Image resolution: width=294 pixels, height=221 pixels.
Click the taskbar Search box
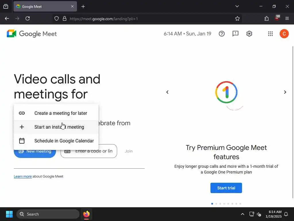point(48,214)
